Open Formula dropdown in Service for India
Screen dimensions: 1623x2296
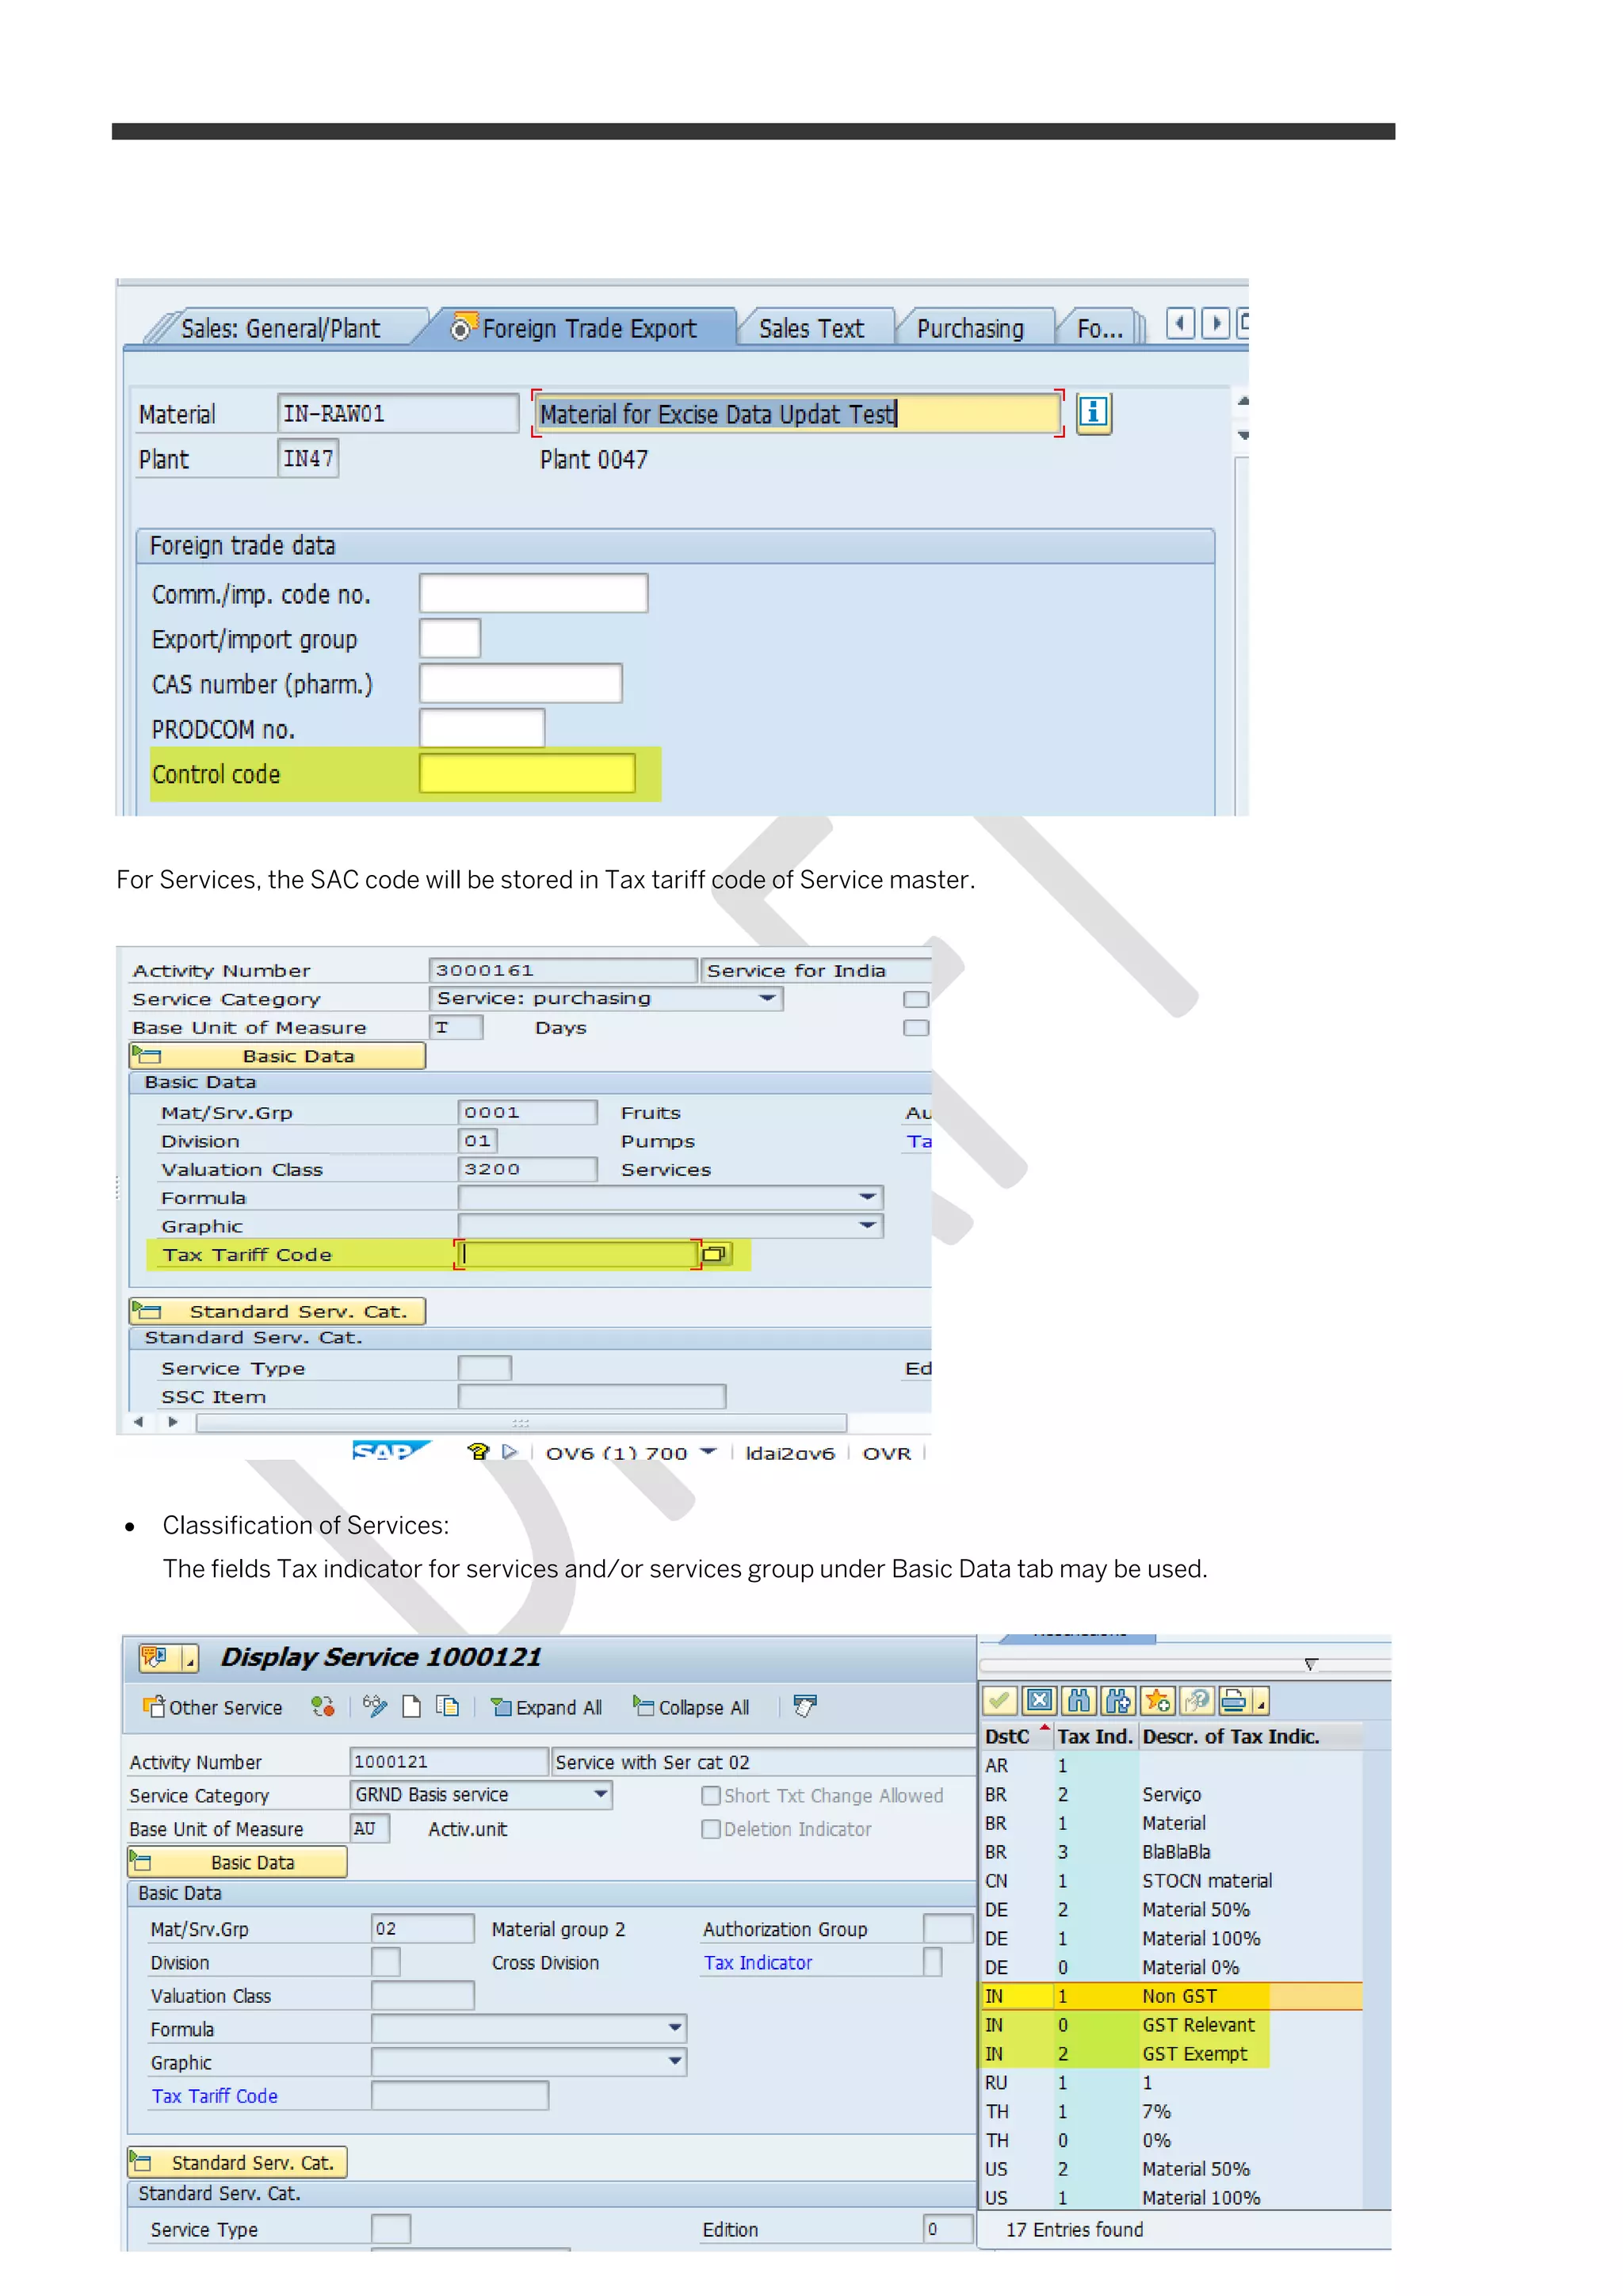click(x=868, y=1197)
